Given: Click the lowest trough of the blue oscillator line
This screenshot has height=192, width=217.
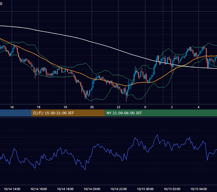Looking at the screenshot, I should [x=85, y=170].
